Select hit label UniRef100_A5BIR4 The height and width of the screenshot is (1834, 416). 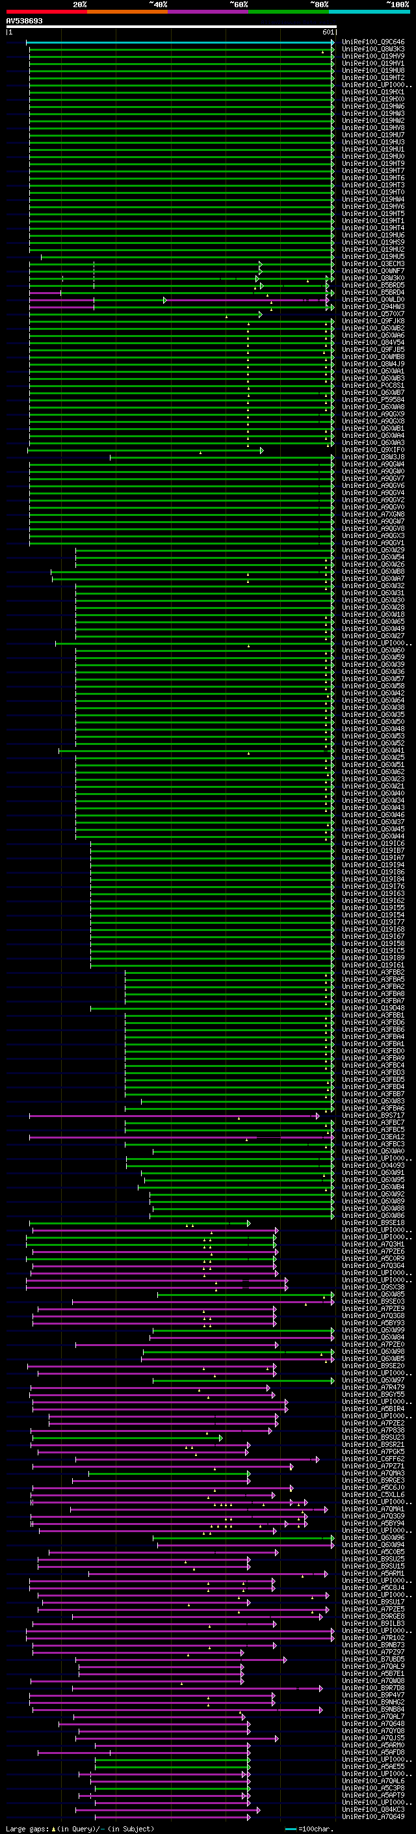373,1409
